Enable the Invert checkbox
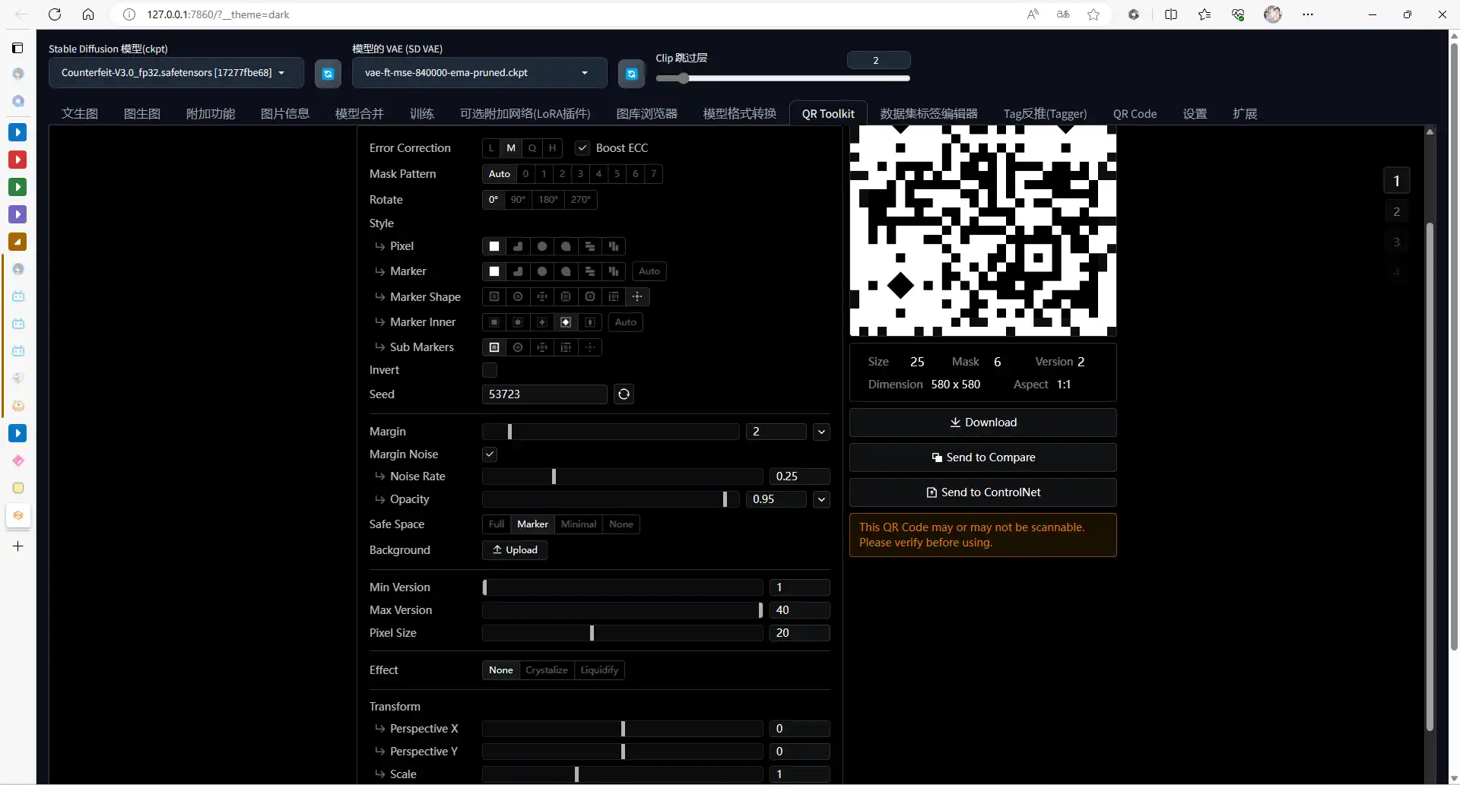 (x=490, y=370)
